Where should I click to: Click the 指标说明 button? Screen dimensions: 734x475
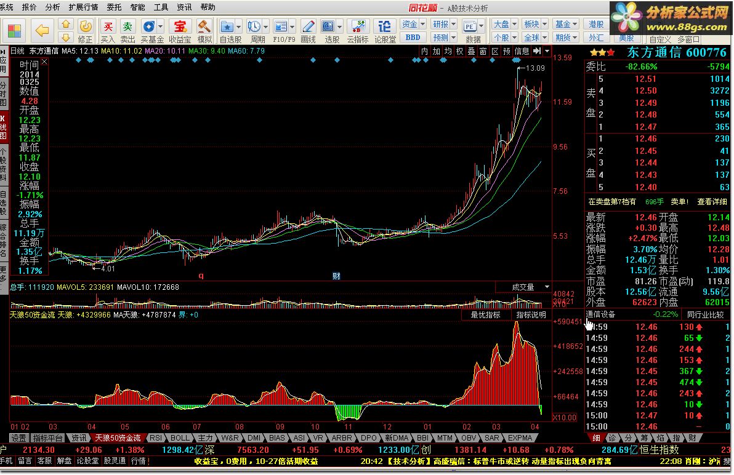[x=531, y=315]
